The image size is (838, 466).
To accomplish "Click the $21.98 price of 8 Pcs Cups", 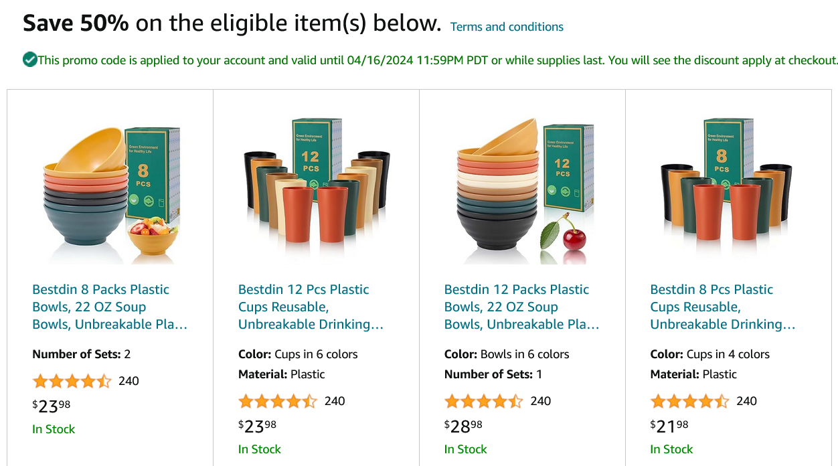I will click(x=669, y=425).
